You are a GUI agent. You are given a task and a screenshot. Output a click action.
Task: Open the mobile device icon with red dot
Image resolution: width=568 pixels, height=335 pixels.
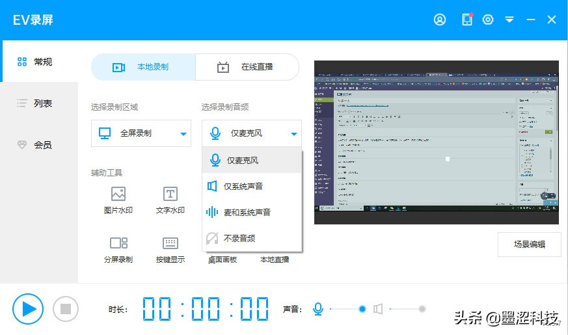pos(467,20)
